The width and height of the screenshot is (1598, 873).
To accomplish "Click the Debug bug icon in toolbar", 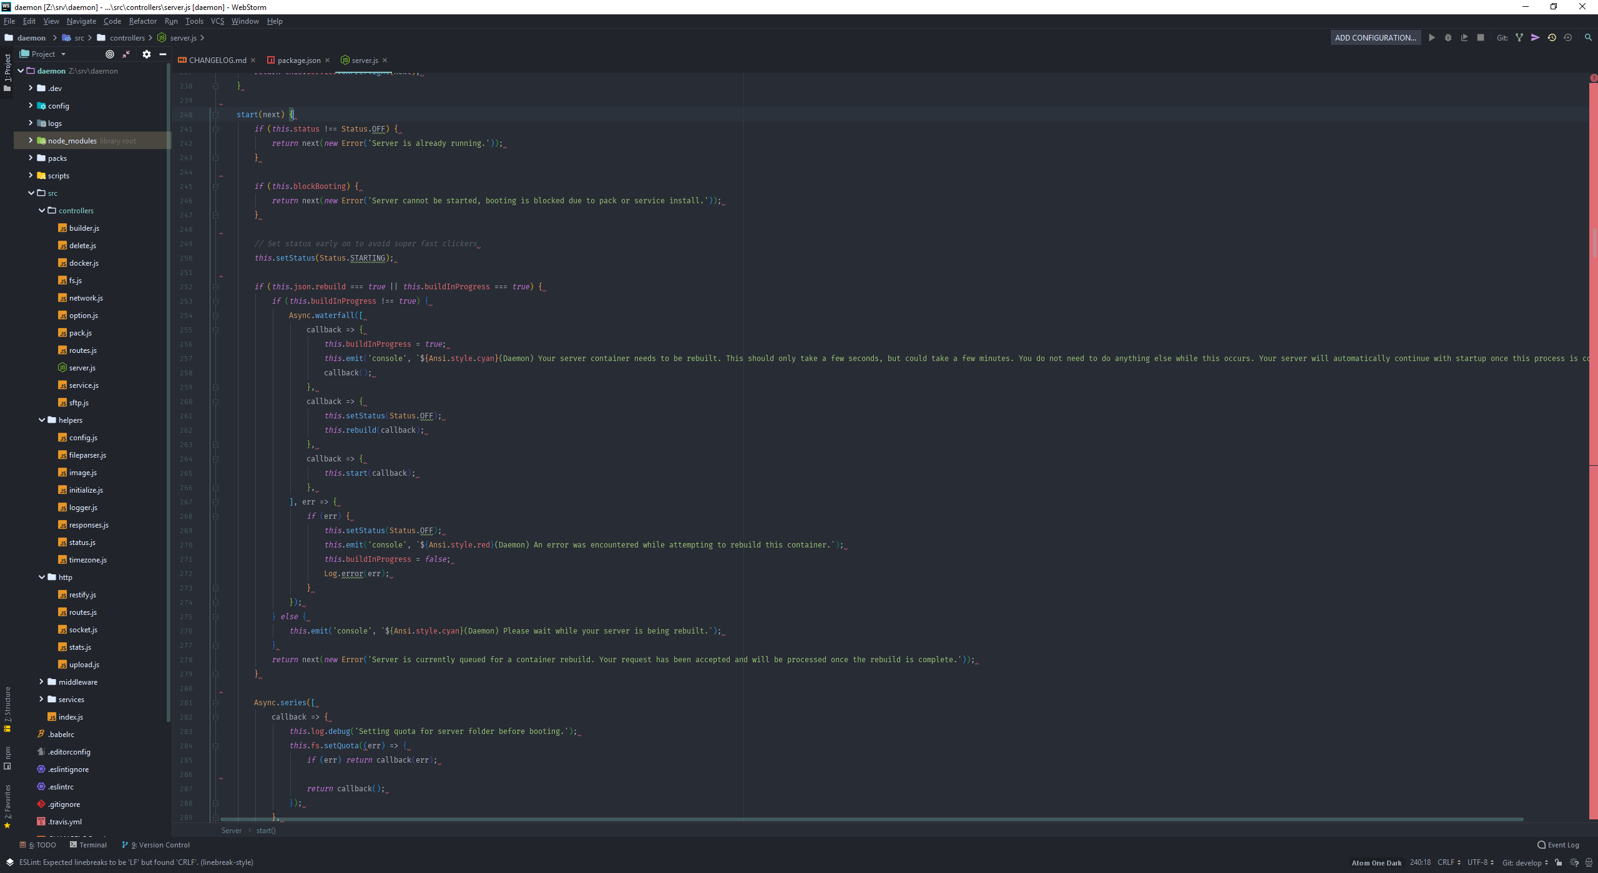I will click(x=1448, y=37).
